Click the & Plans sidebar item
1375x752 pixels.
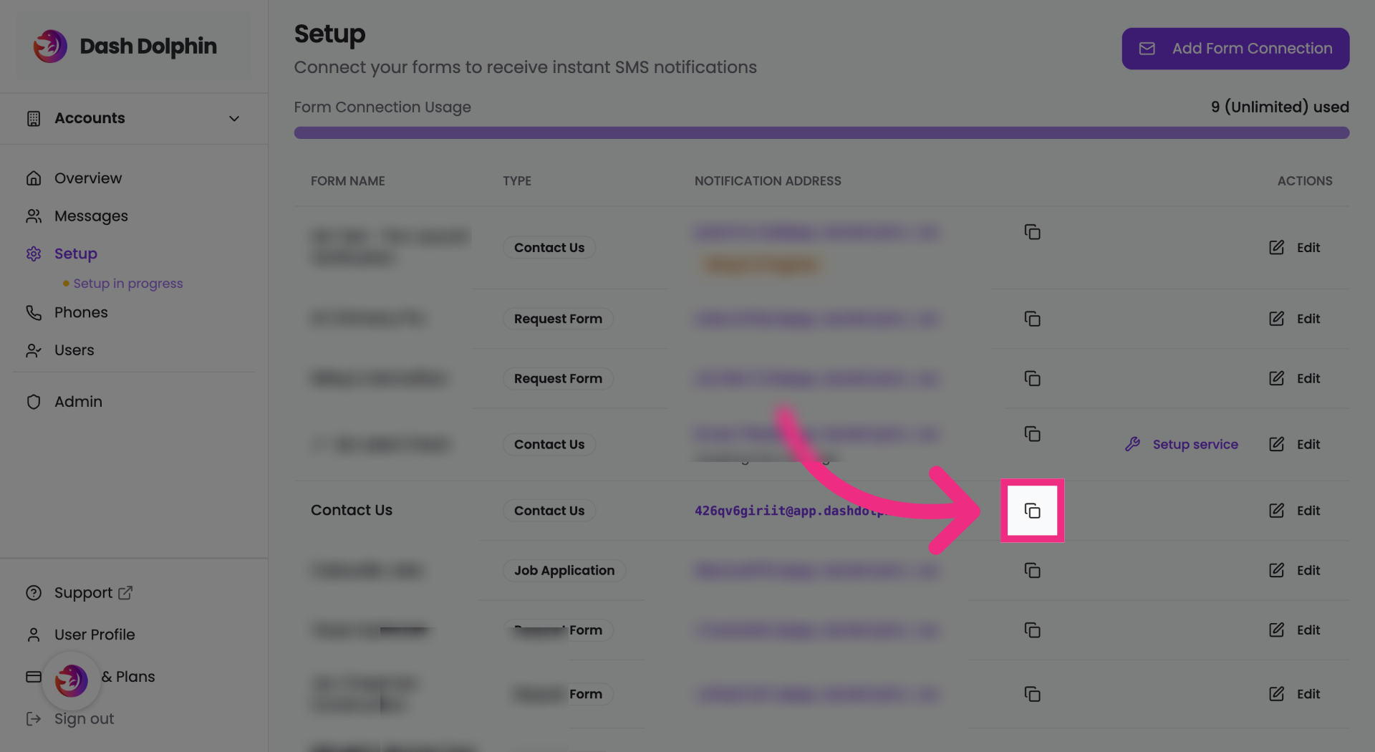click(128, 677)
